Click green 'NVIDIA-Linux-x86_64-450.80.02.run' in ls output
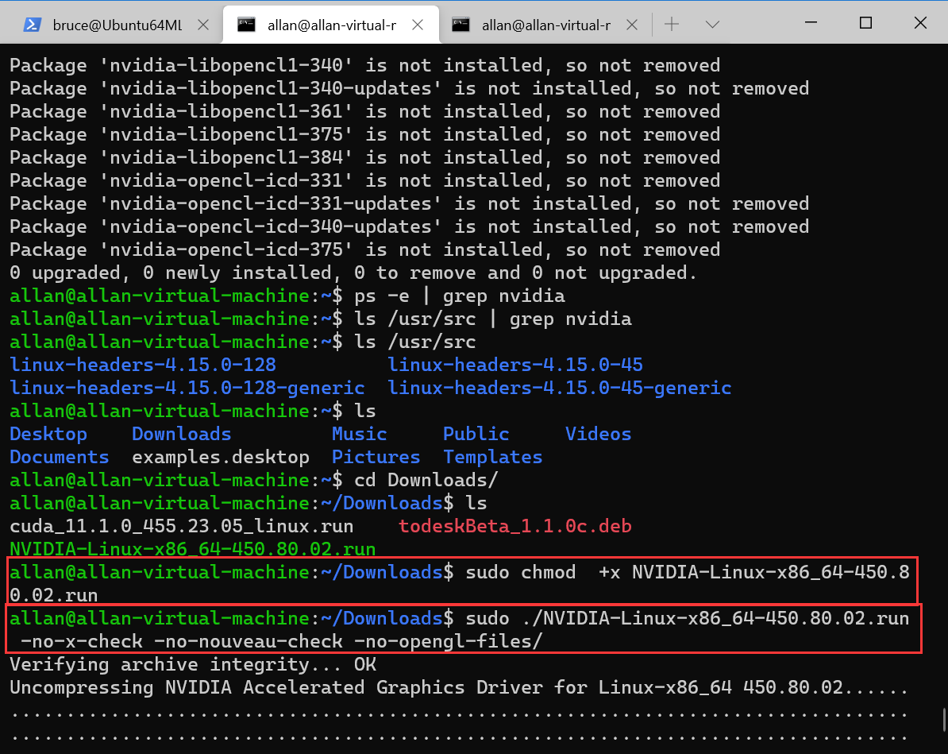Image resolution: width=948 pixels, height=754 pixels. 193,549
